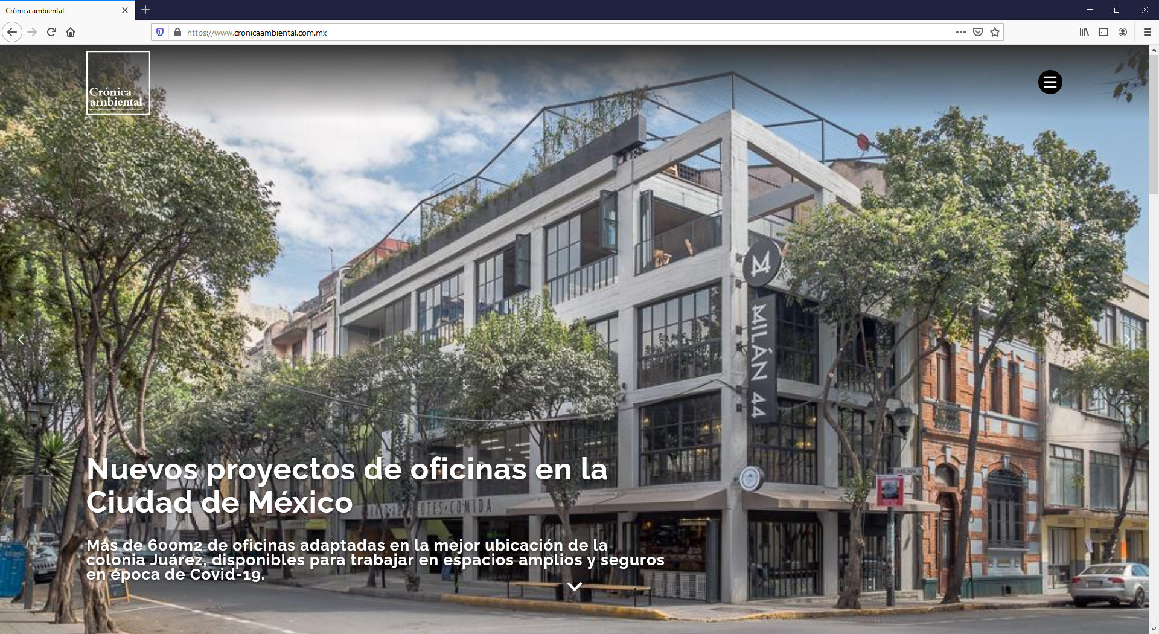1159x634 pixels.
Task: Expand page content with the down chevron
Action: click(575, 586)
